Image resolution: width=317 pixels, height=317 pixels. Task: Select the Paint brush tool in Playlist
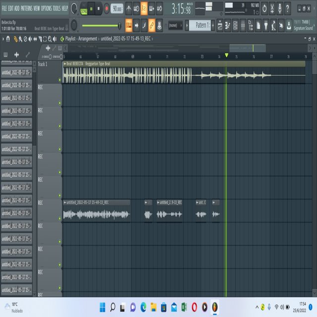pos(20,39)
